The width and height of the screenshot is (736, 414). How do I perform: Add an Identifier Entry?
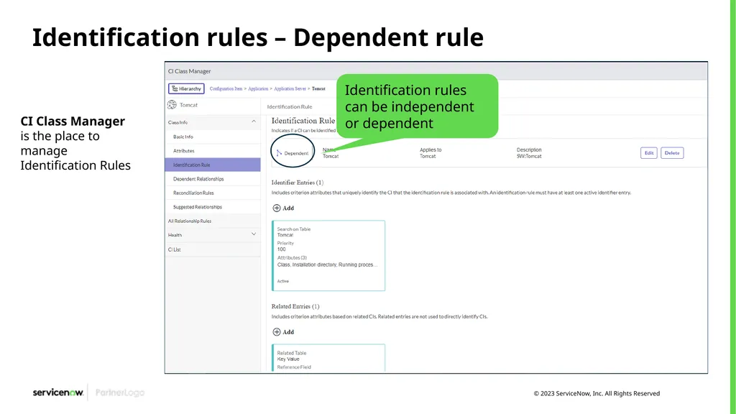[x=283, y=208]
